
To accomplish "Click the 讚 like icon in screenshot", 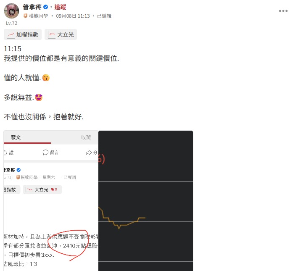I will 5,153.
